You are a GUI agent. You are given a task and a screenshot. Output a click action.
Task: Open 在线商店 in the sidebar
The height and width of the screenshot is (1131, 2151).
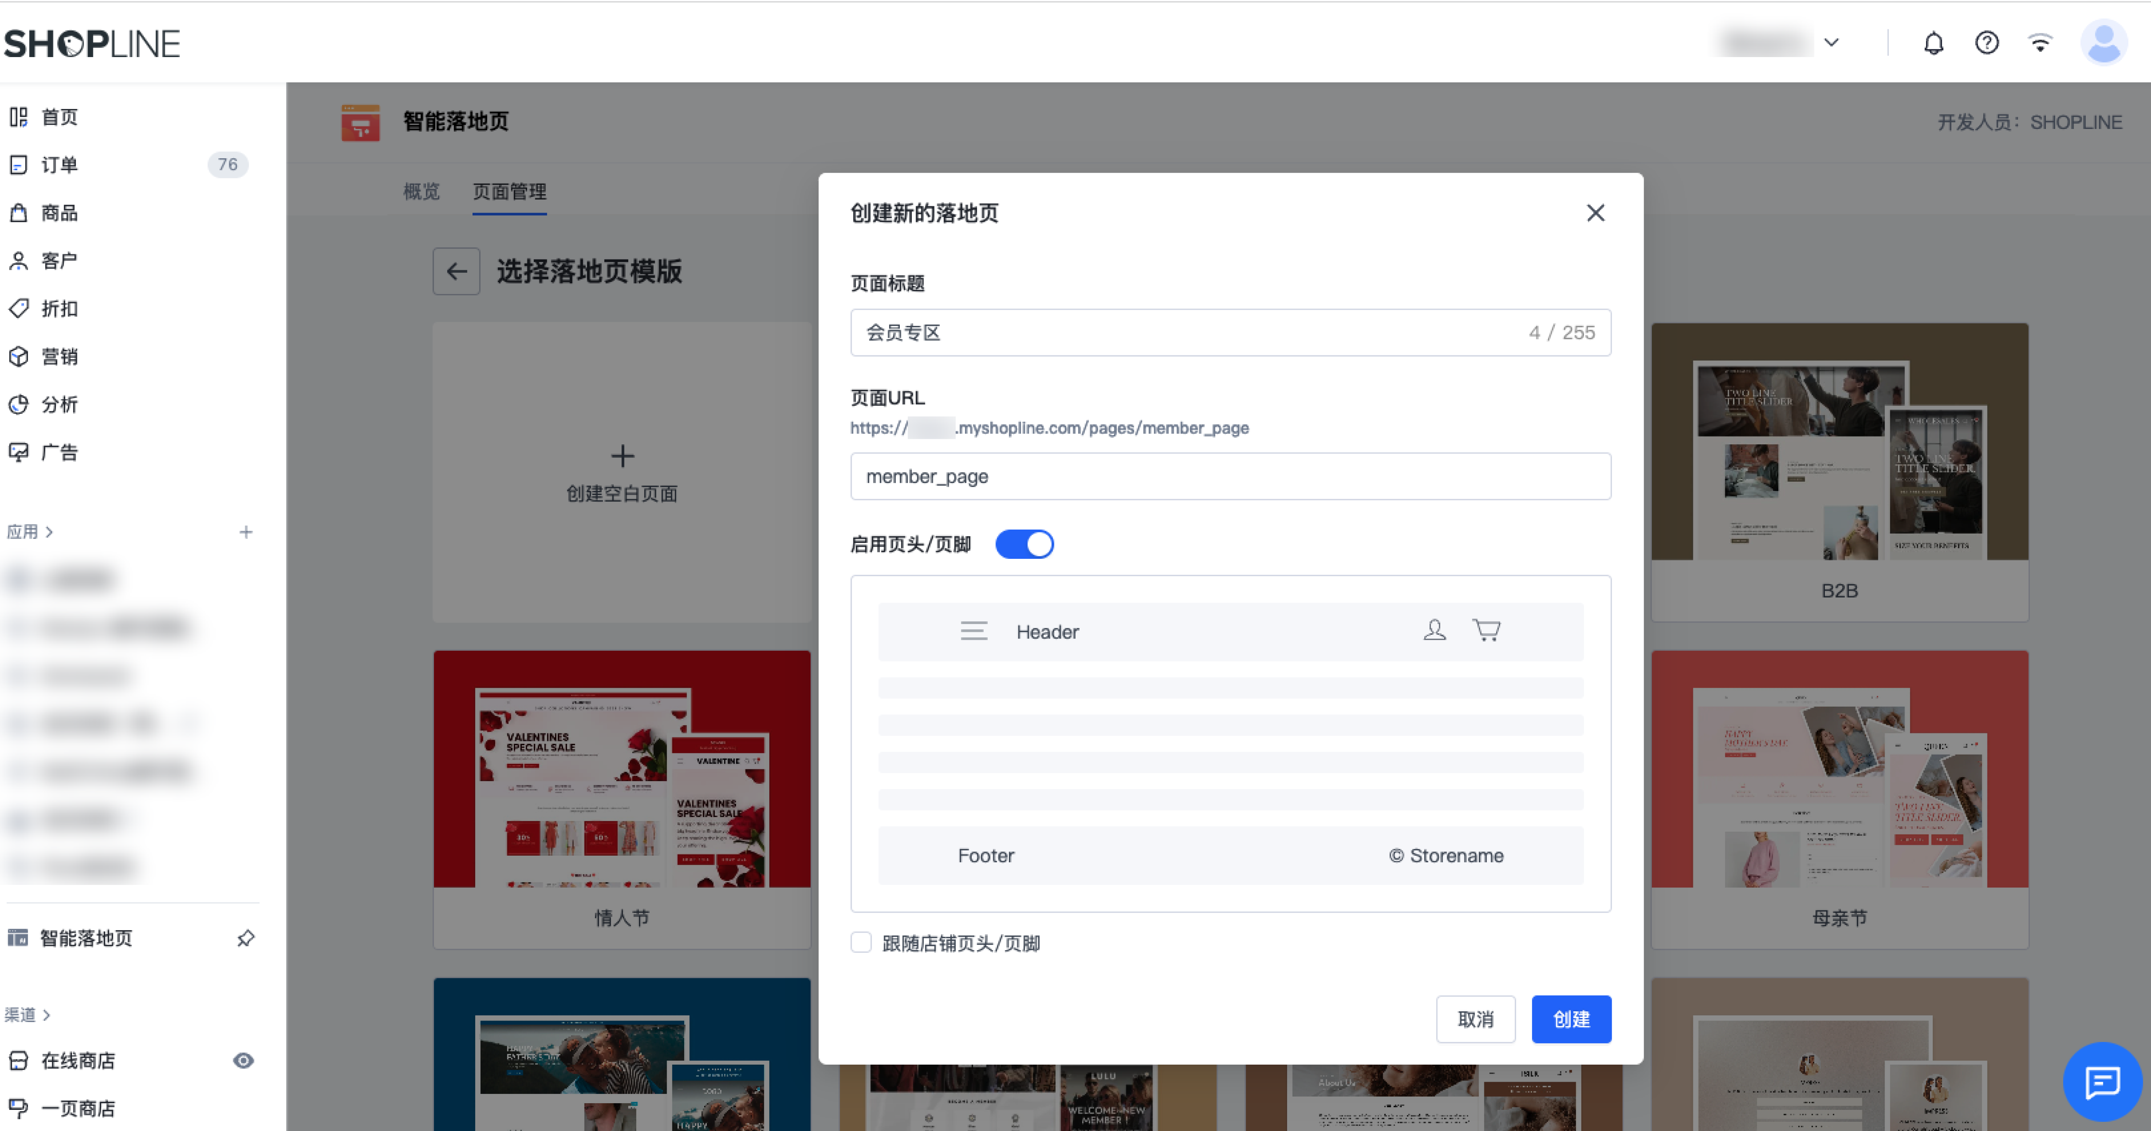pos(78,1061)
